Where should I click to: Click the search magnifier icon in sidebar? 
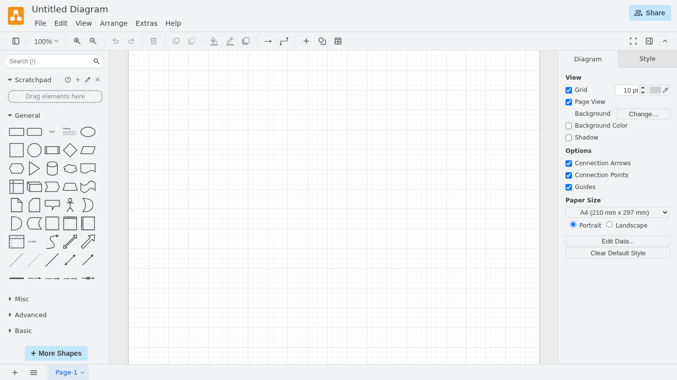(x=97, y=61)
